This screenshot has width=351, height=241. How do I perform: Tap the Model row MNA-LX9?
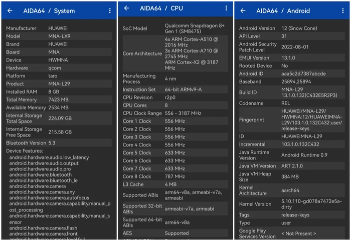[x=59, y=36]
